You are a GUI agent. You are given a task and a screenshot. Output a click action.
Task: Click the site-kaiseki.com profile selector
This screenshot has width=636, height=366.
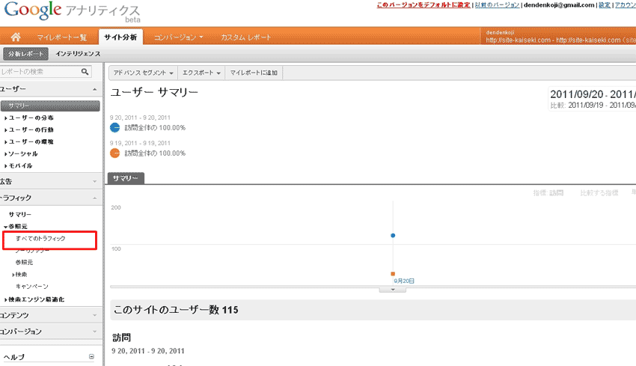[x=560, y=37]
